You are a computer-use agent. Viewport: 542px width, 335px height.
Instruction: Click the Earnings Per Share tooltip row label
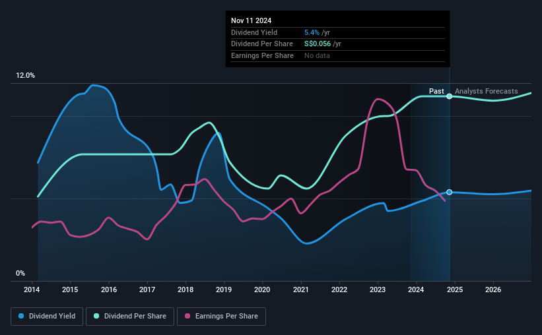click(262, 55)
